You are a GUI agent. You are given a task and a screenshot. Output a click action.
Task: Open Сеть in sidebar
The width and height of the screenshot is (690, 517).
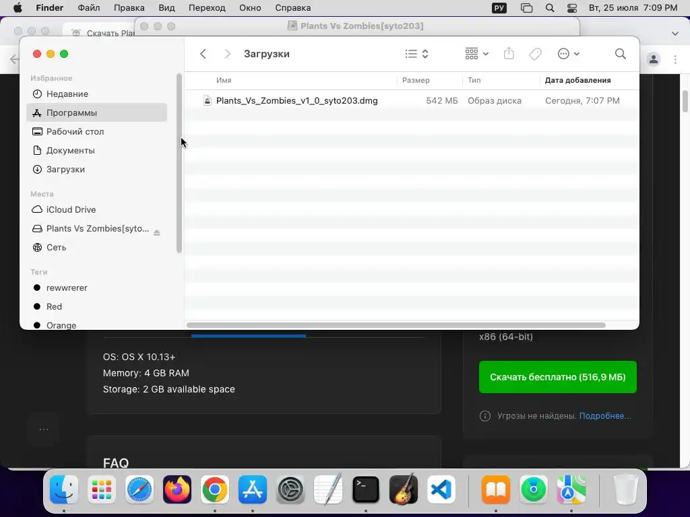tap(97, 248)
